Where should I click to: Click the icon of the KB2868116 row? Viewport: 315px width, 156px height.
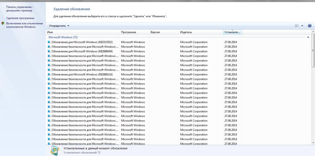click(49, 74)
